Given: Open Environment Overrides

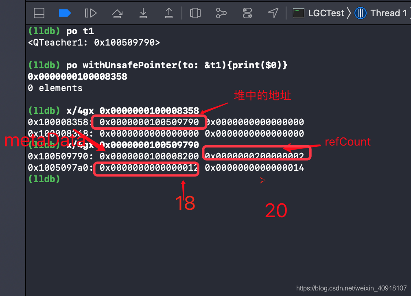Looking at the screenshot, I should click(247, 13).
